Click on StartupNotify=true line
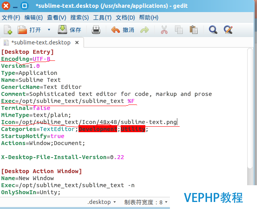This screenshot has width=257, height=209. 33,136
